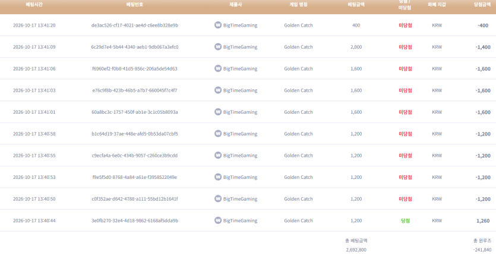This screenshot has width=496, height=254.
Task: Click the 베팅번호 column header
Action: [134, 5]
